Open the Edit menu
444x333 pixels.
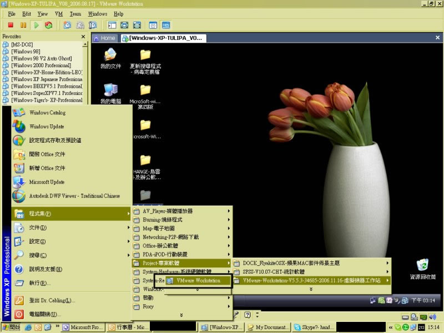(x=26, y=13)
